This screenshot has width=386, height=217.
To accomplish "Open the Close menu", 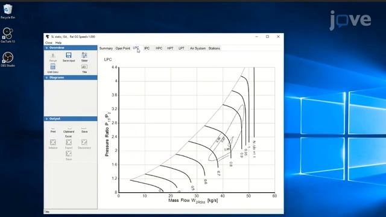I will point(49,43).
